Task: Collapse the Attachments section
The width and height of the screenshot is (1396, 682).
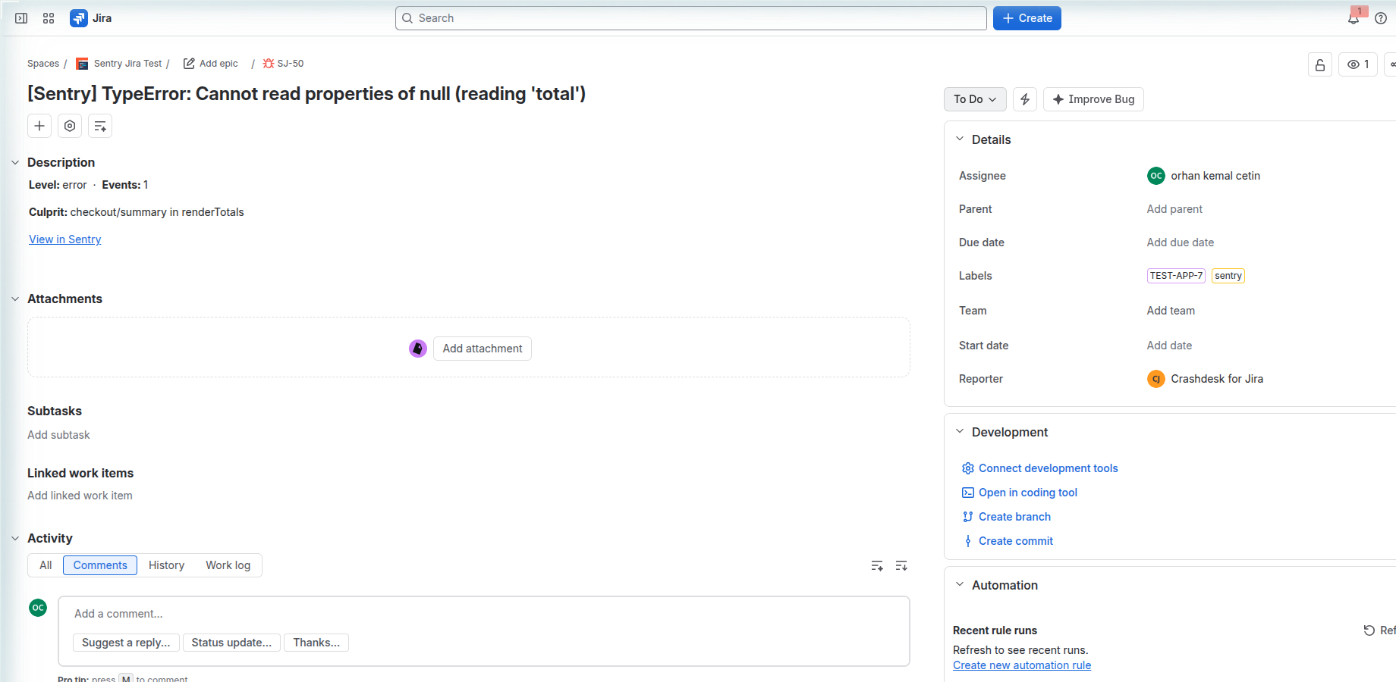Action: [x=15, y=299]
